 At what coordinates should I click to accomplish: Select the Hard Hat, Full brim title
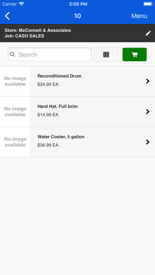pos(57,106)
